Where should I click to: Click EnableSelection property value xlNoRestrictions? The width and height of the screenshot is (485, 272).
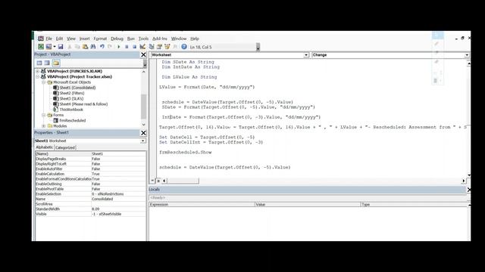[x=118, y=194]
